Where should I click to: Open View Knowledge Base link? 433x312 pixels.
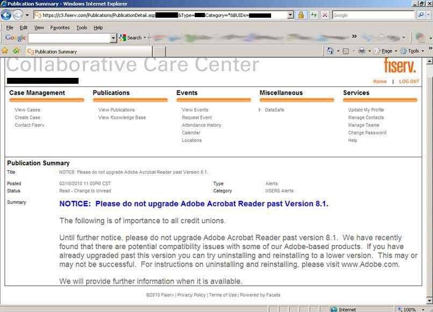point(122,118)
